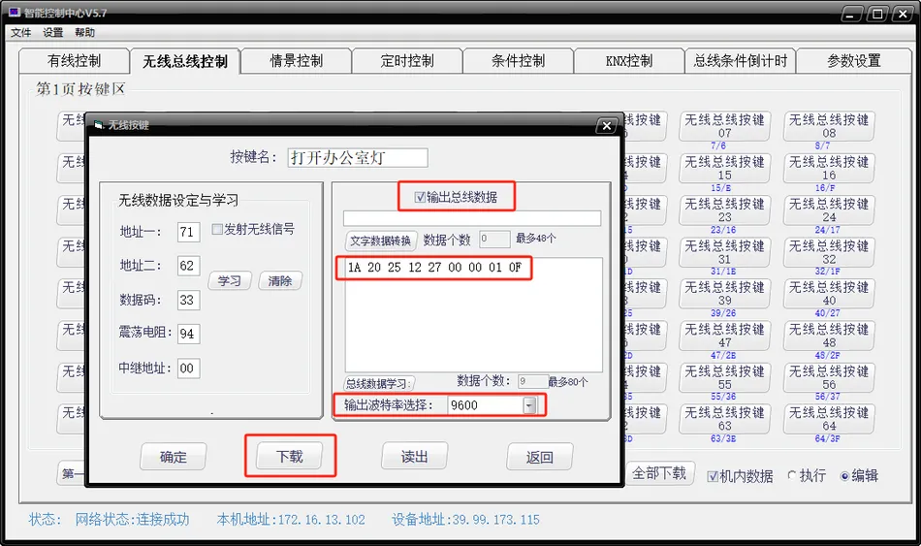Click the bus data hex text area
The width and height of the screenshot is (921, 546).
(x=473, y=314)
